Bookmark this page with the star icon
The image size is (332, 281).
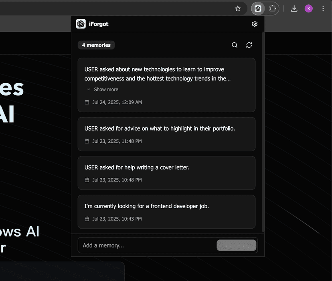tap(238, 8)
